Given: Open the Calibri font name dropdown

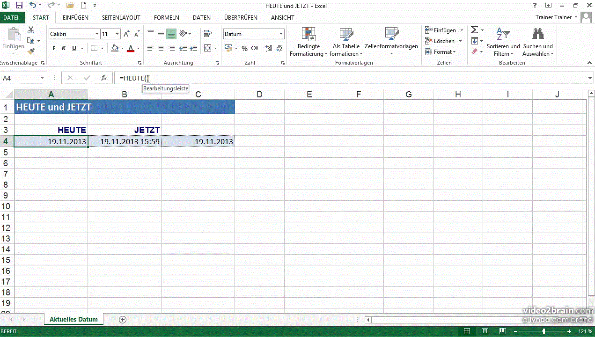Looking at the screenshot, I should 97,34.
